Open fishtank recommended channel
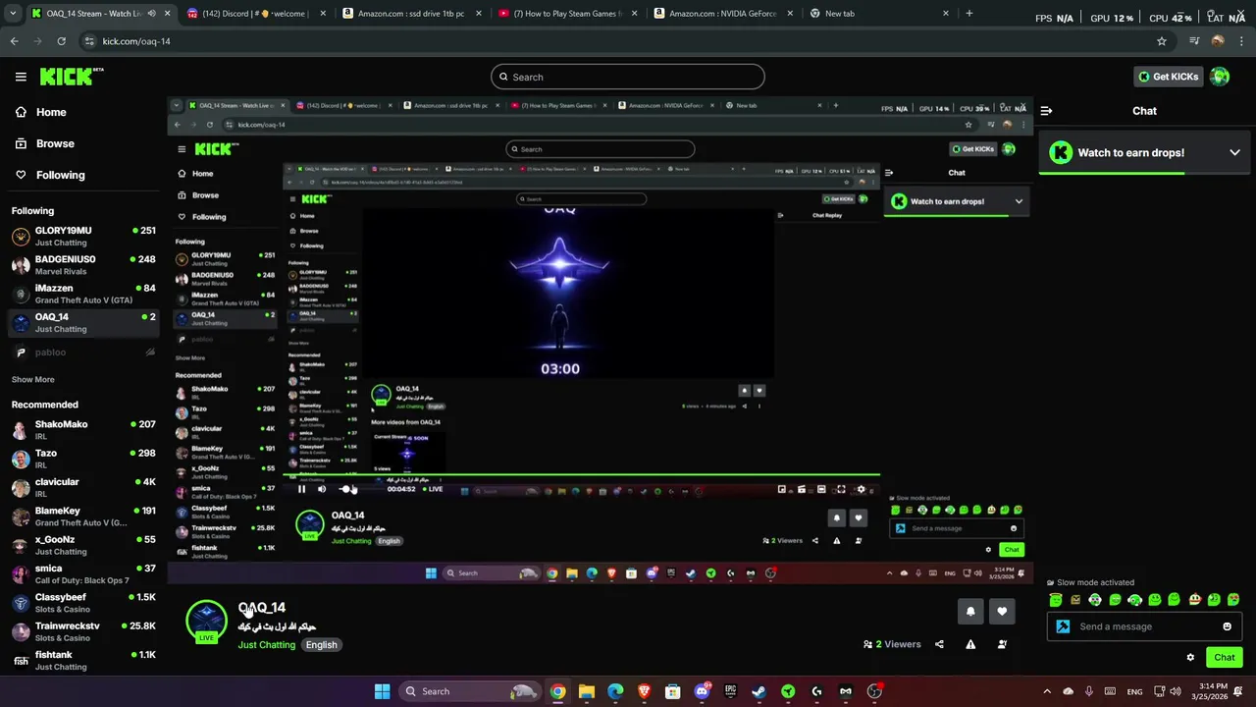 coord(83,660)
